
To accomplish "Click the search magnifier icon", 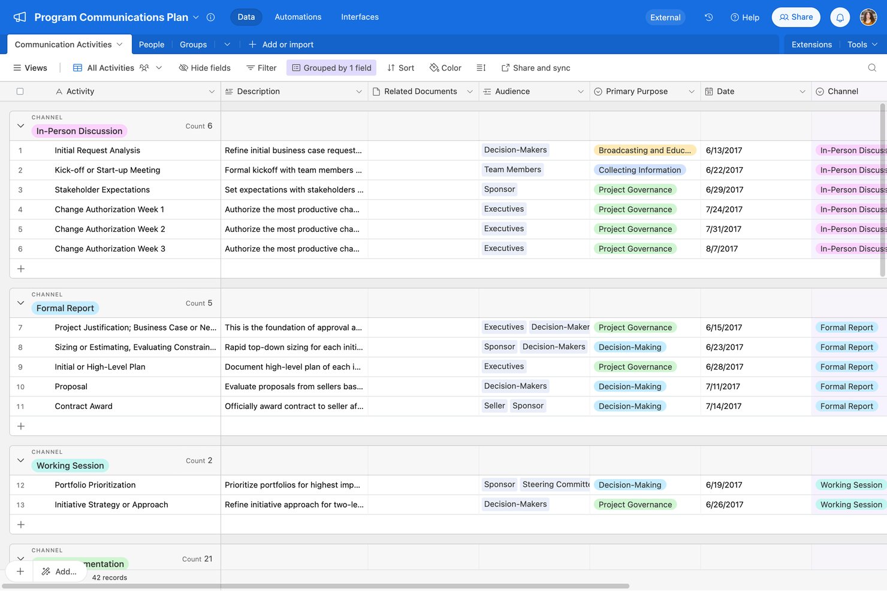I will pyautogui.click(x=872, y=68).
